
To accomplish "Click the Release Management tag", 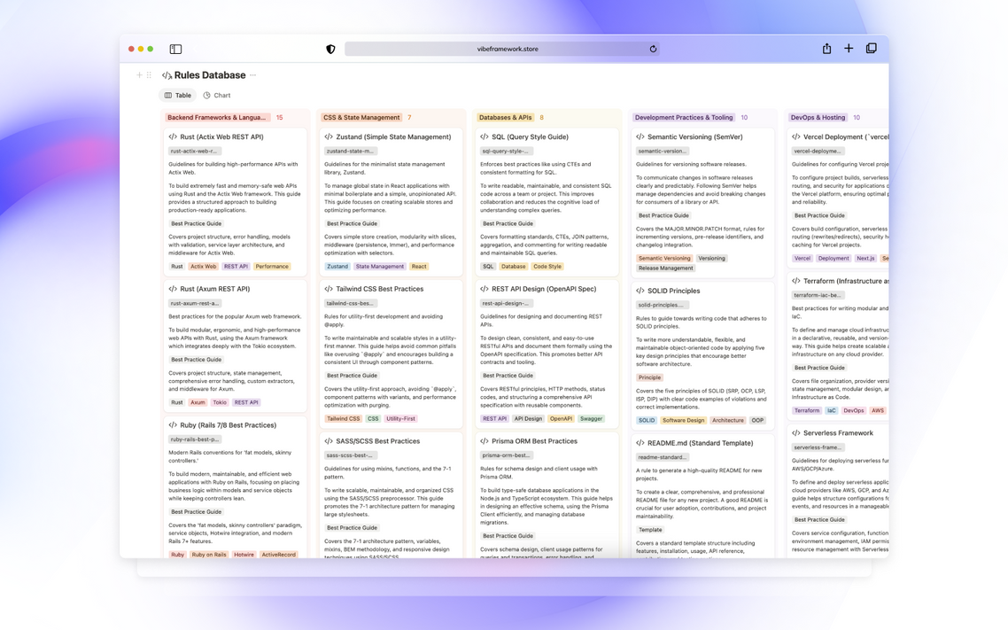I will coord(665,268).
